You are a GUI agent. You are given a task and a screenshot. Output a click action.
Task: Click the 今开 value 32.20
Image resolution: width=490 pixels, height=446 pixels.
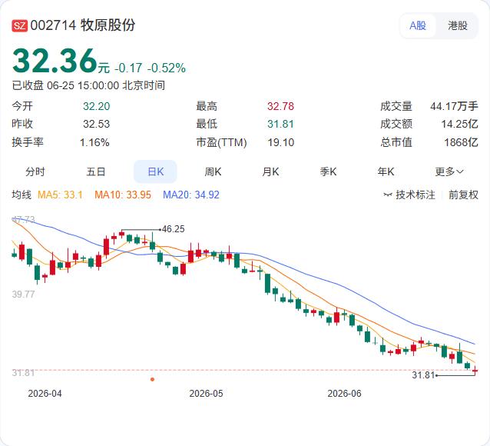pyautogui.click(x=96, y=106)
